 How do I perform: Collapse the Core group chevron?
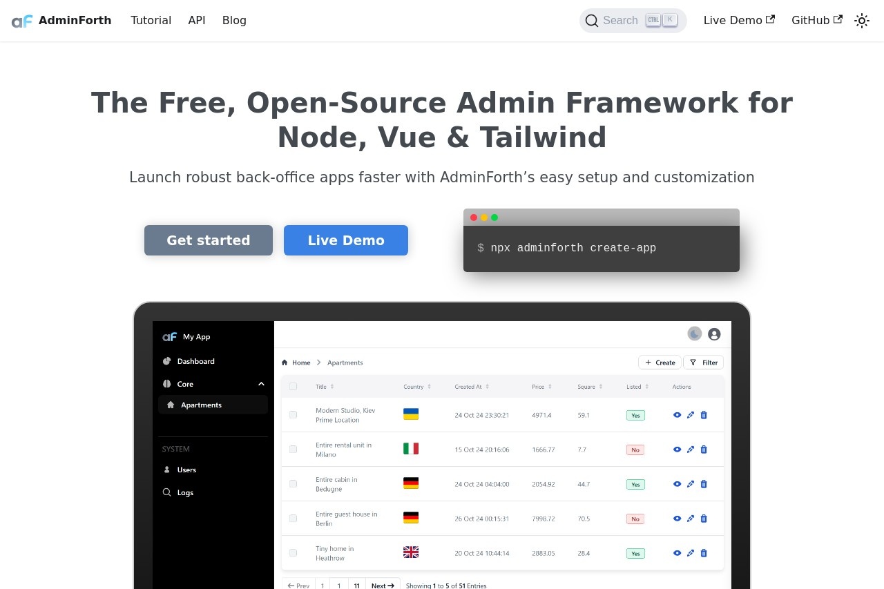click(x=261, y=384)
